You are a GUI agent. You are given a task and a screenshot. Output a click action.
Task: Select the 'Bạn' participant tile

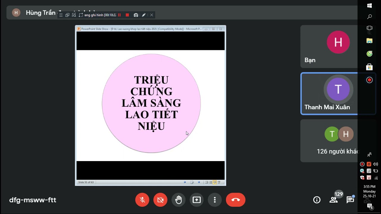[x=329, y=47]
